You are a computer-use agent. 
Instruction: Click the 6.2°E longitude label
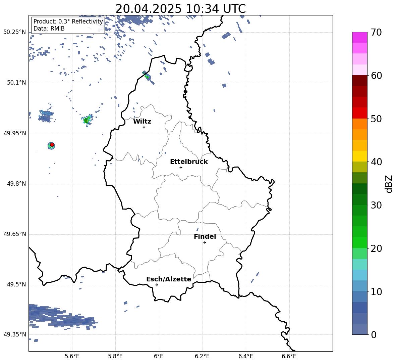click(202, 356)
